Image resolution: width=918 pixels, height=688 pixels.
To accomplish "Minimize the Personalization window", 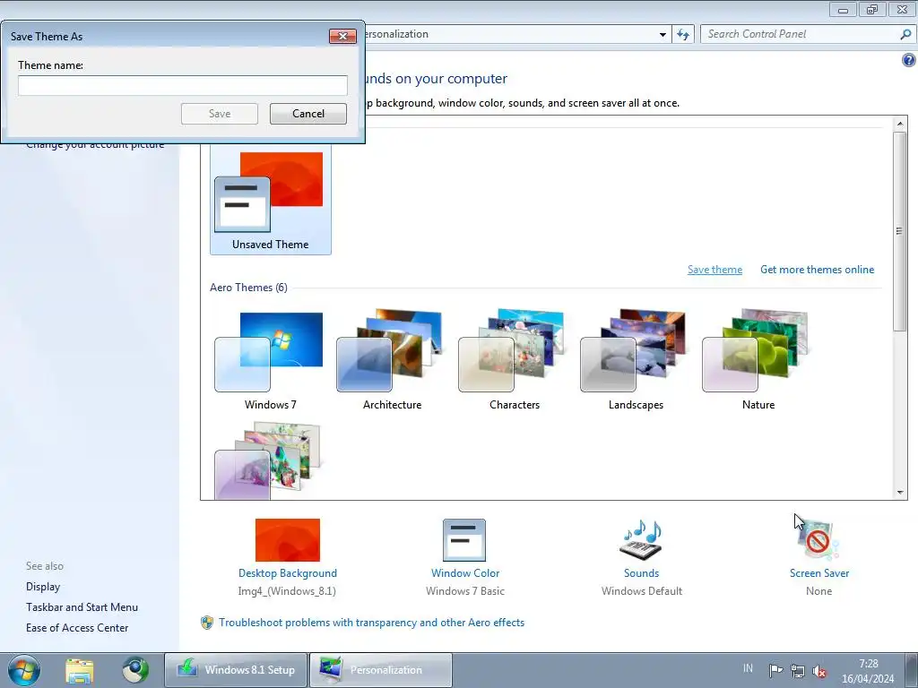I will point(843,10).
